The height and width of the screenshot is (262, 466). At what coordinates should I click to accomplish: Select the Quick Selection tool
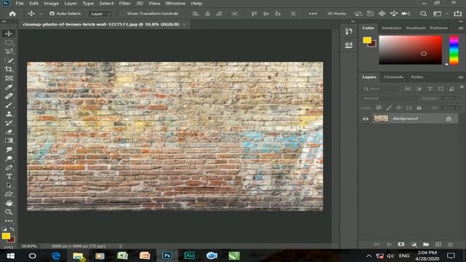9,60
